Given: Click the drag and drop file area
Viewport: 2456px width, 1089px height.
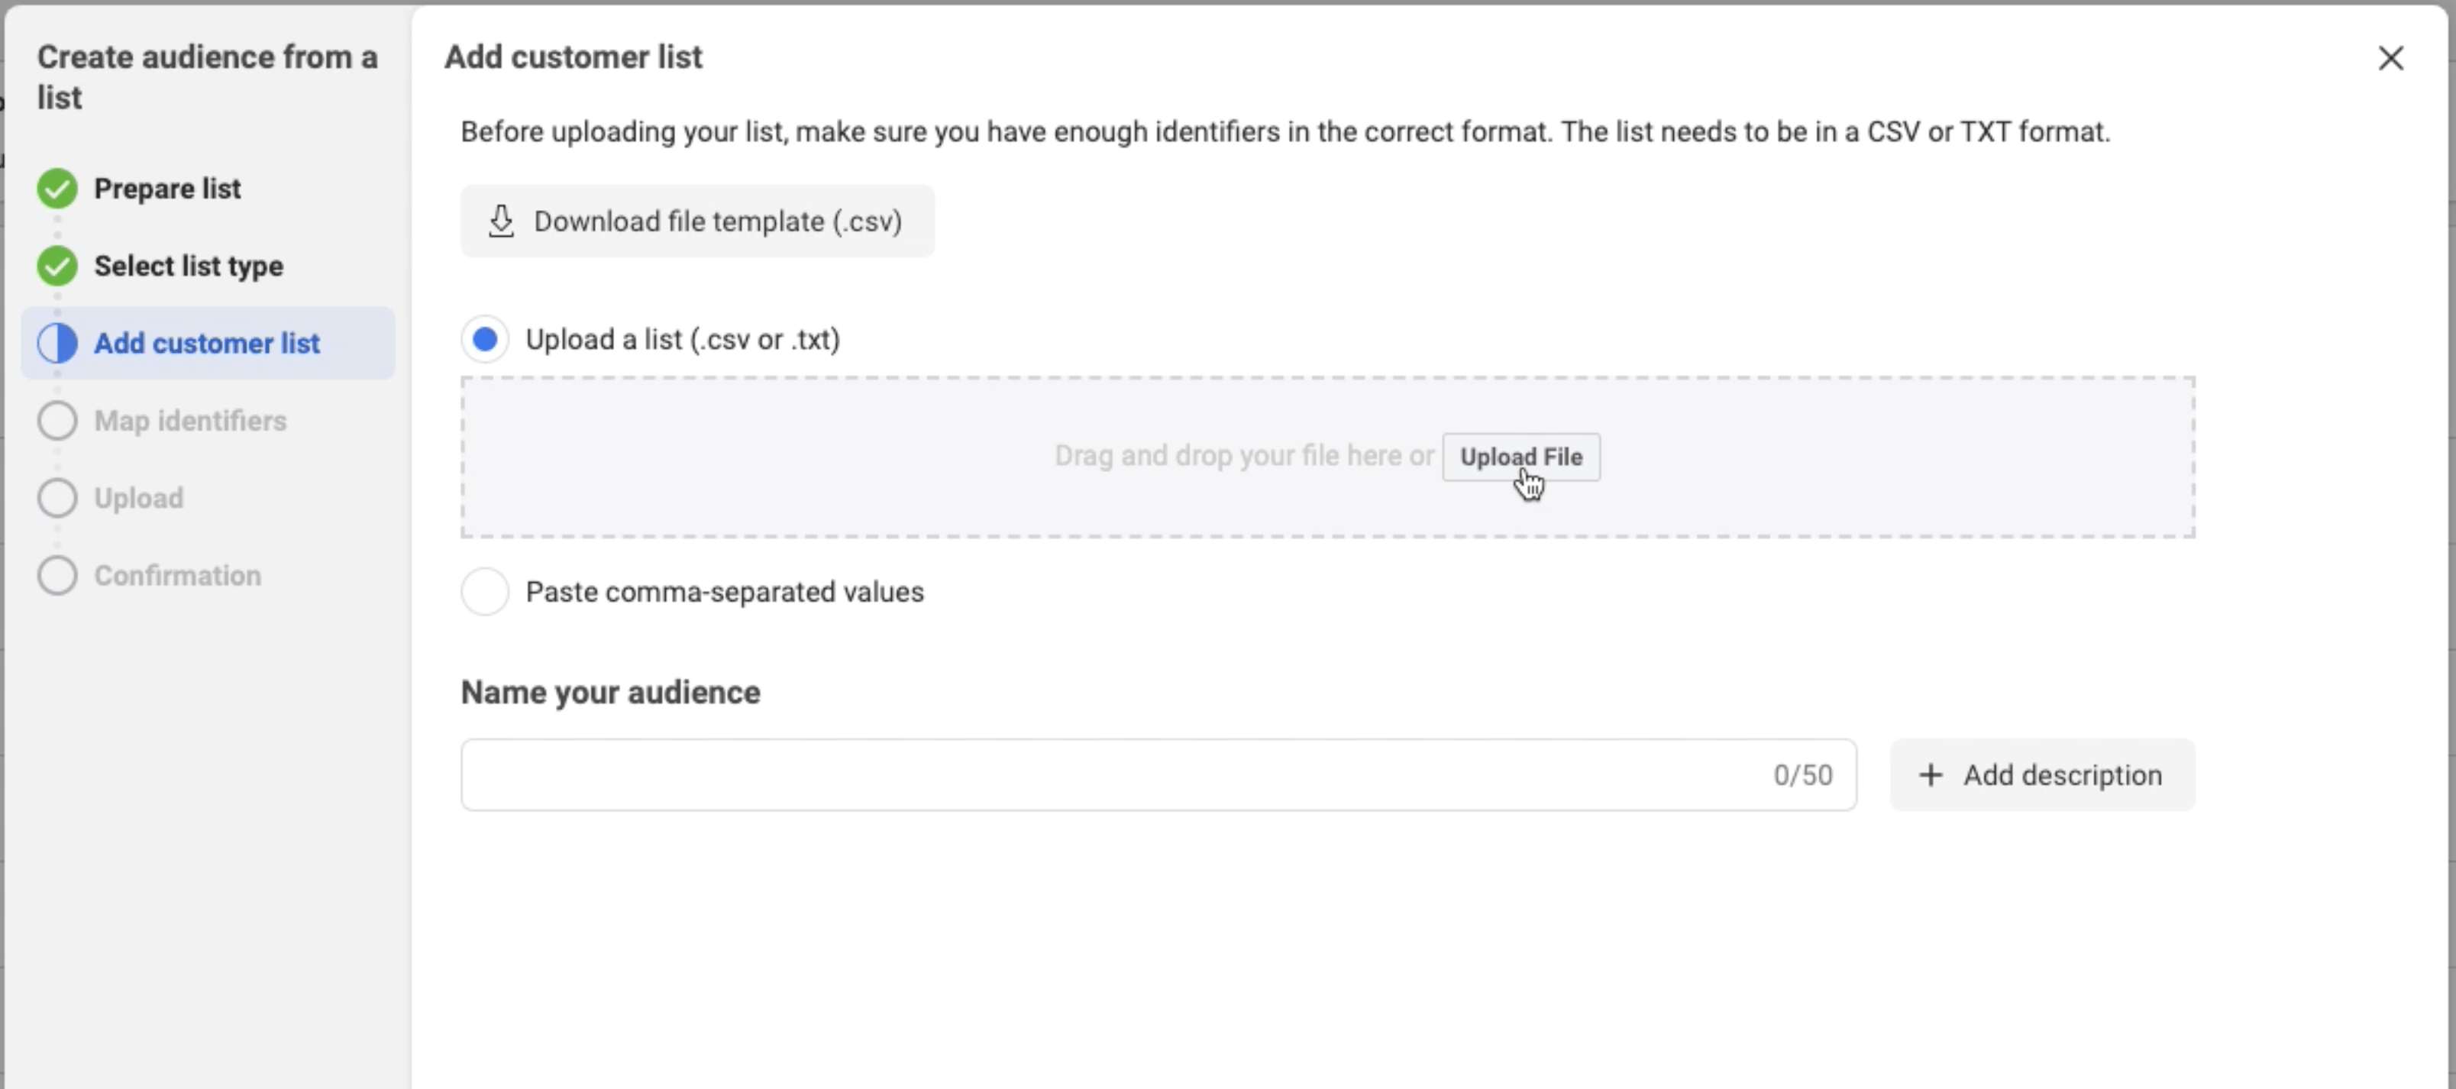Looking at the screenshot, I should pyautogui.click(x=1327, y=457).
